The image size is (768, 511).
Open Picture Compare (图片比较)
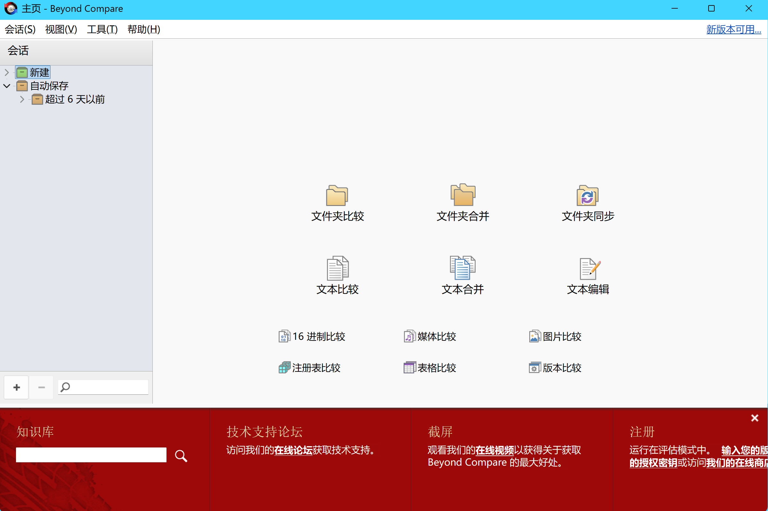(x=555, y=336)
